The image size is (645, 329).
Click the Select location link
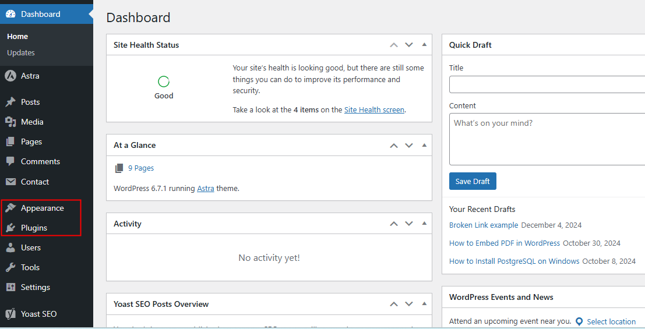[611, 321]
